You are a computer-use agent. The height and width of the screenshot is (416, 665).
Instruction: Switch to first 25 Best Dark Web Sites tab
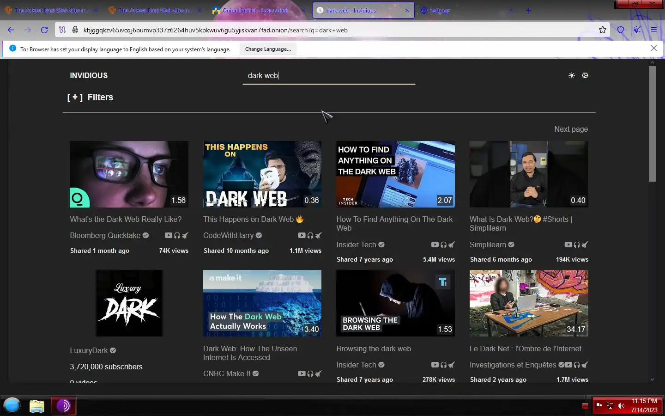pos(51,10)
